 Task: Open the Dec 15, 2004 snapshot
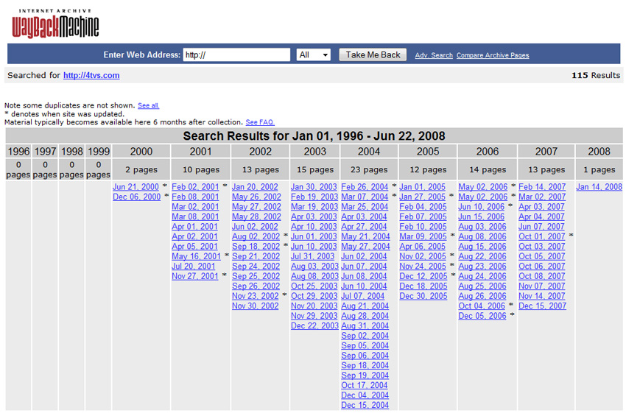coord(365,405)
